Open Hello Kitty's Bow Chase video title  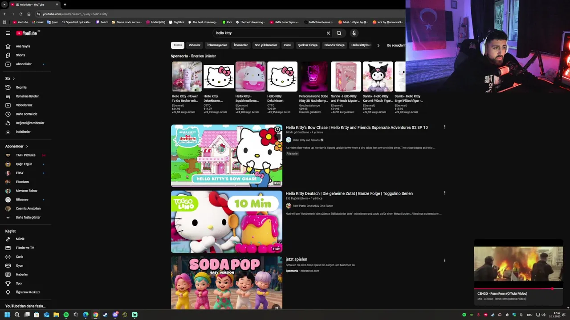pyautogui.click(x=357, y=128)
